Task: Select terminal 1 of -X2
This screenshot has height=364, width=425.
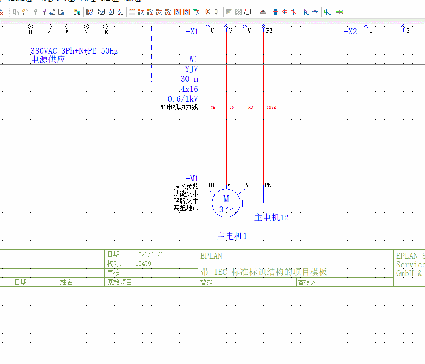Action: [366, 27]
